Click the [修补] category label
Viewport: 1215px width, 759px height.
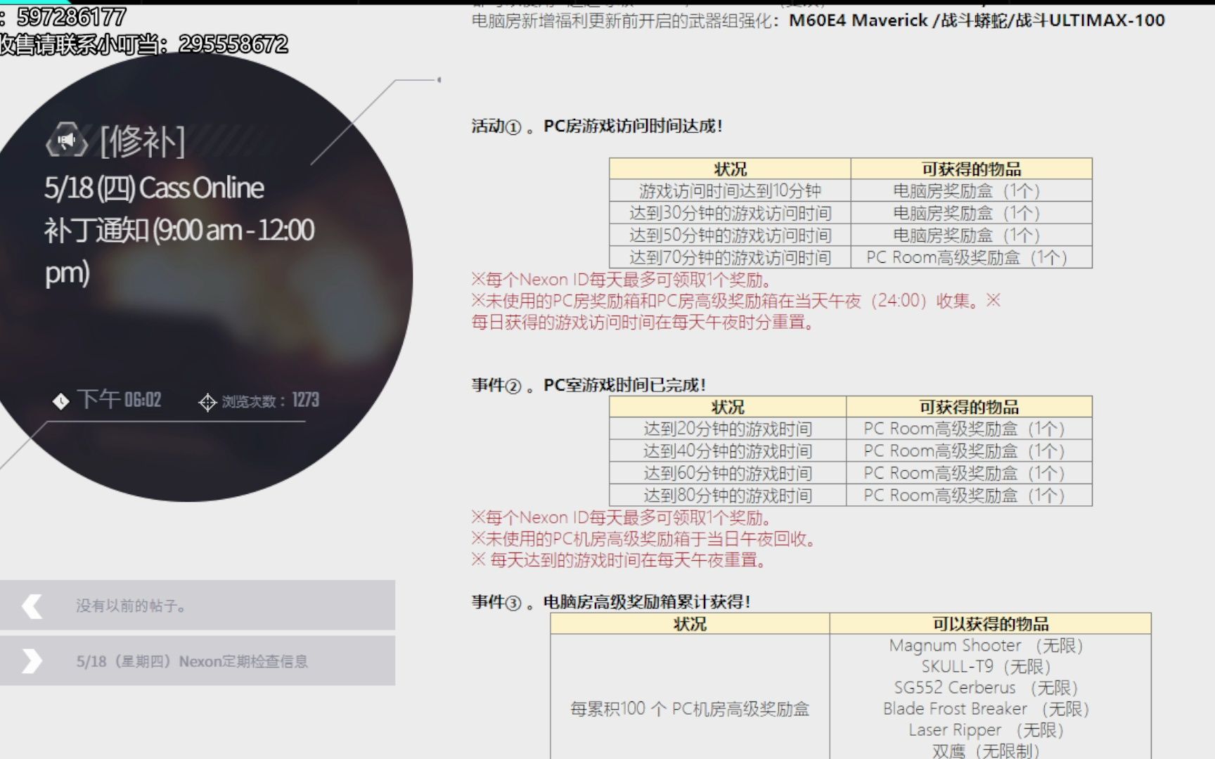coord(143,141)
